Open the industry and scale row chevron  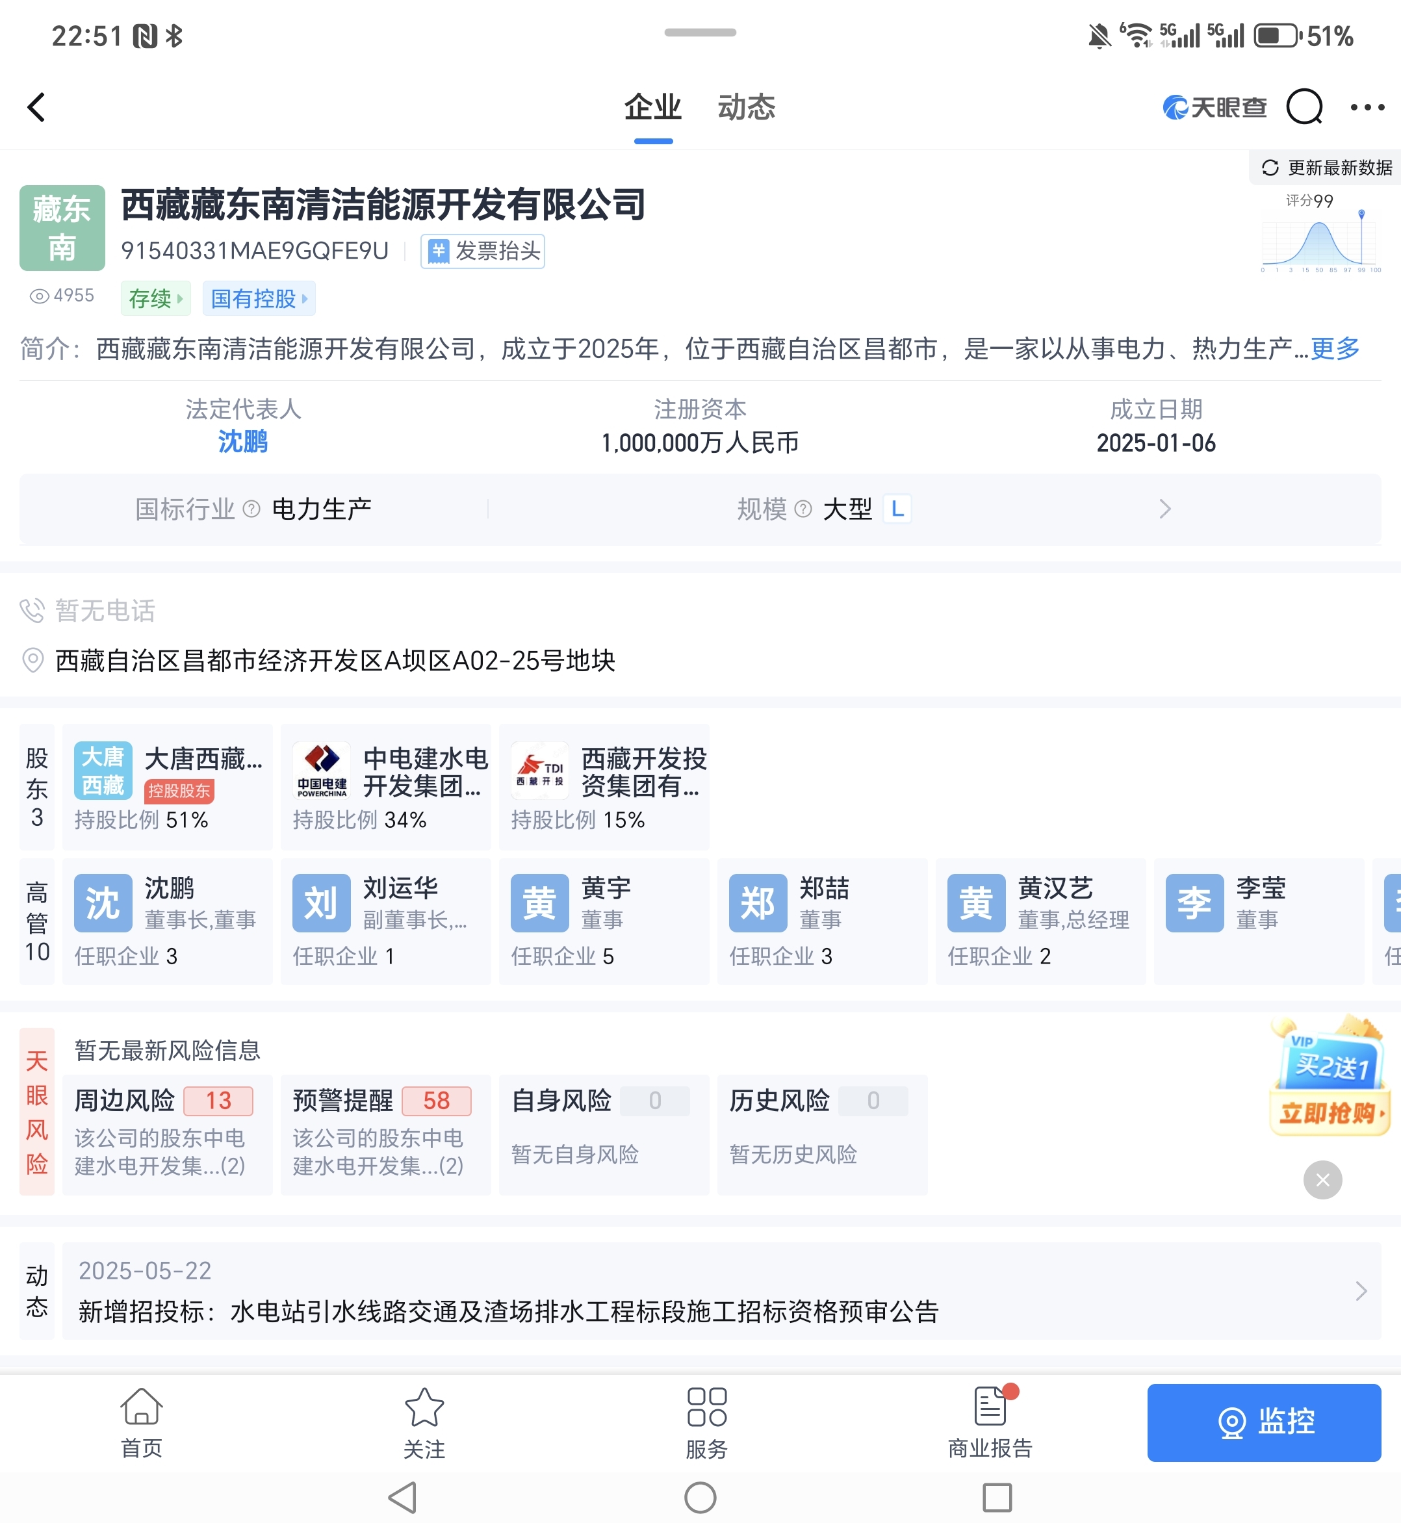pos(1165,509)
